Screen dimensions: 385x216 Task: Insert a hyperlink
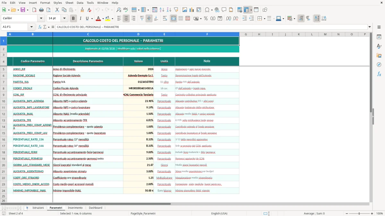tap(217, 10)
